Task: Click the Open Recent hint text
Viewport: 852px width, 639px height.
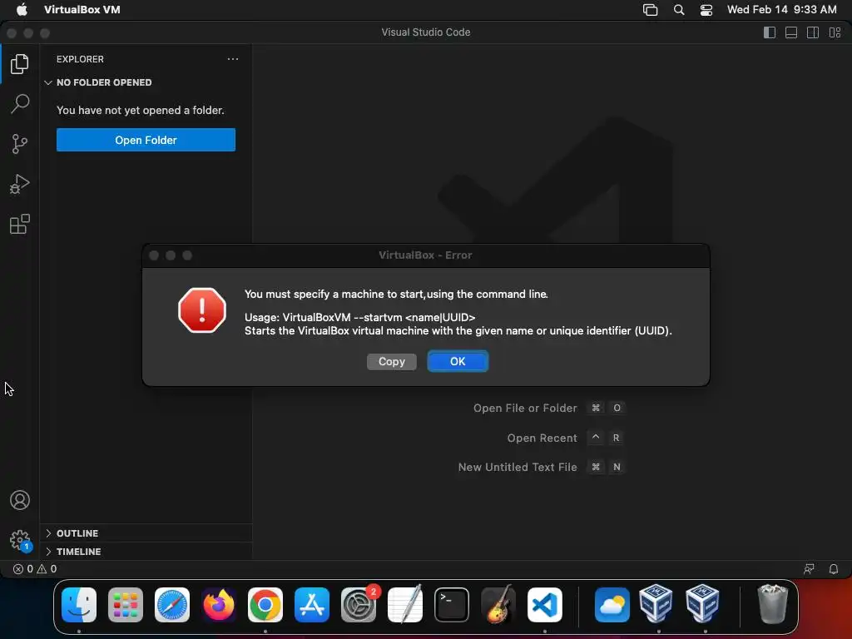Action: 542,438
